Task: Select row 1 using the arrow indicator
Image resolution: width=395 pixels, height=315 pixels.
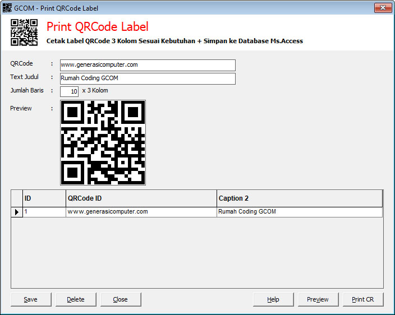Action: (x=17, y=212)
